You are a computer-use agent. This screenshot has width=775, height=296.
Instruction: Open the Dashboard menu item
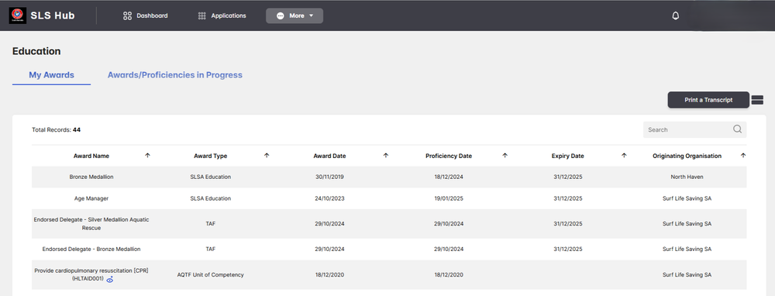tap(146, 15)
